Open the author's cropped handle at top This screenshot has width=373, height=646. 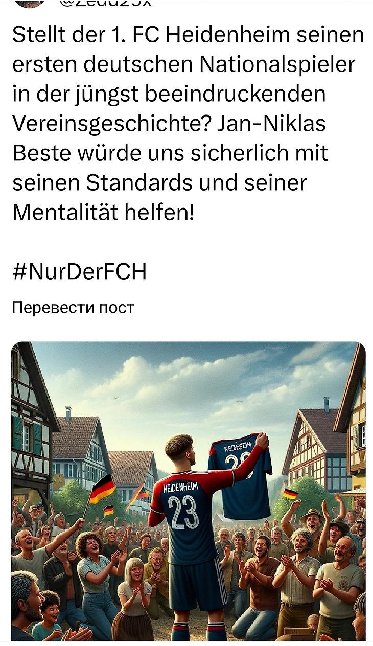[x=105, y=3]
